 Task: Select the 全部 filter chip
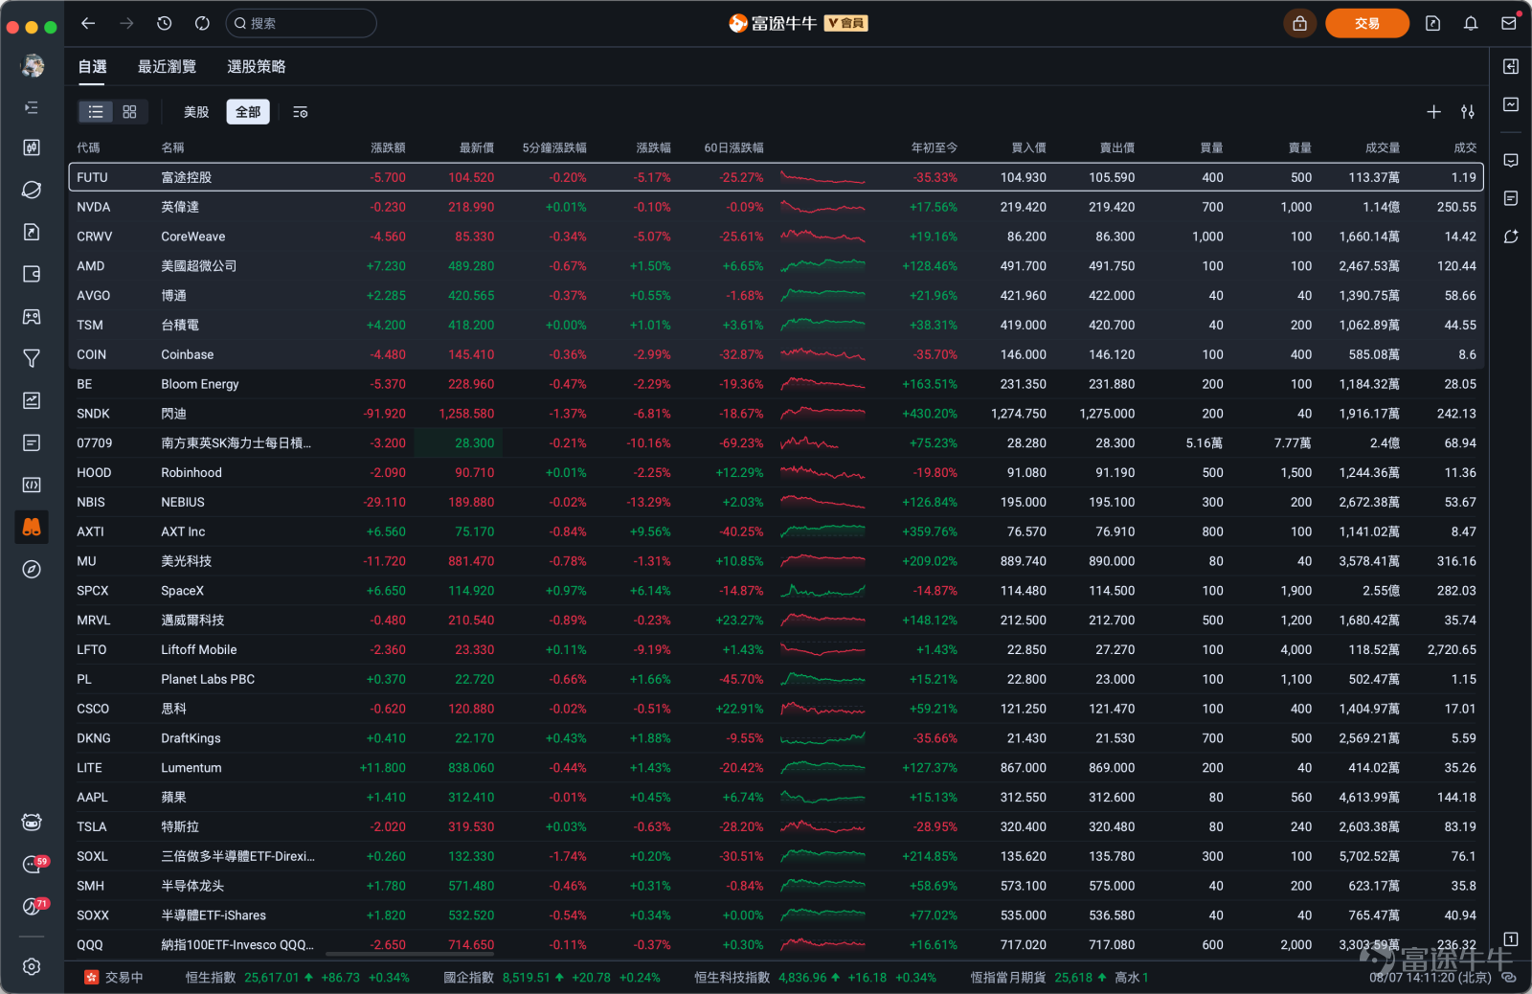(x=248, y=112)
